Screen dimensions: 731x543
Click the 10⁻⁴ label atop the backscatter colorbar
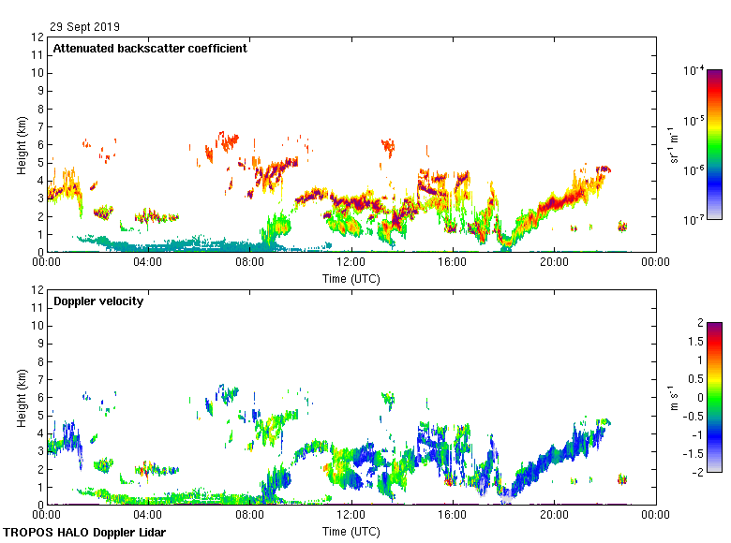pos(694,71)
